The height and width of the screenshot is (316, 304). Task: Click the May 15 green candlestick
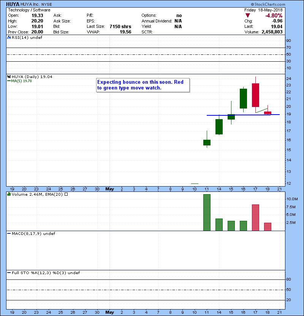point(231,117)
